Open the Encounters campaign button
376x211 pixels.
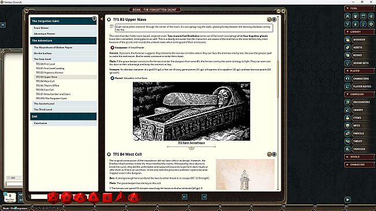click(362, 102)
